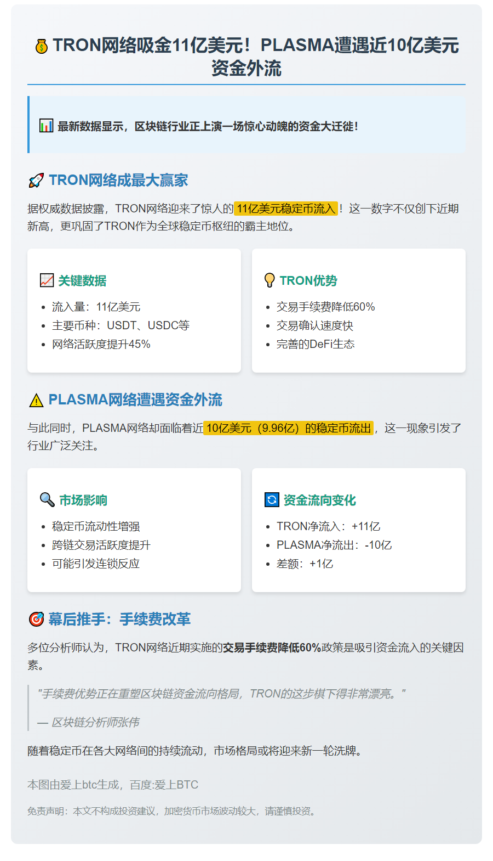Click the line chart icon beside 关键数据
Viewport: 493px width, 861px height.
47,280
